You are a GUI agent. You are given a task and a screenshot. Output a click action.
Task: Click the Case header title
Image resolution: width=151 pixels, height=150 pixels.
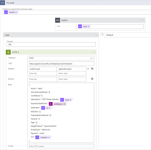coord(7,35)
